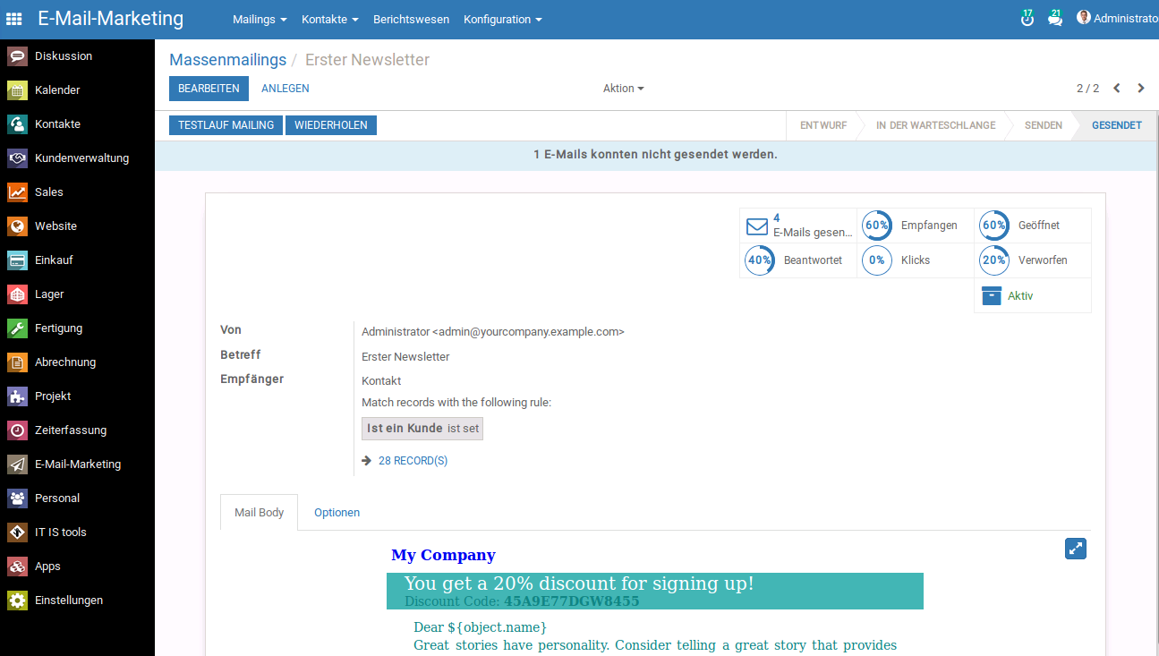Open the apps grid menu icon

click(14, 19)
